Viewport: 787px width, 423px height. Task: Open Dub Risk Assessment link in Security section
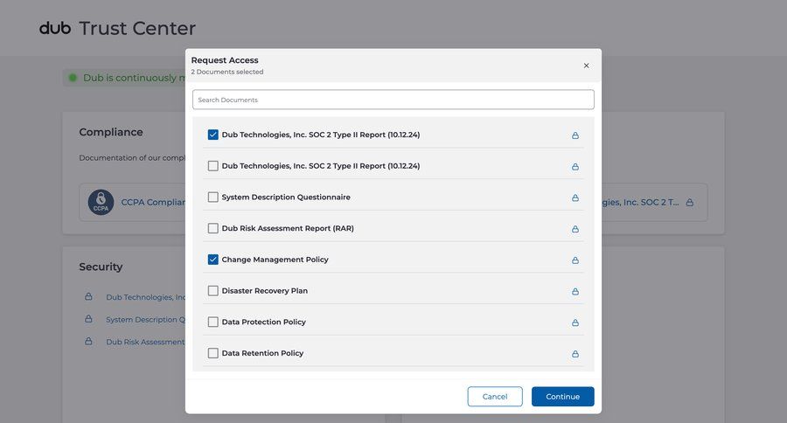(x=145, y=342)
